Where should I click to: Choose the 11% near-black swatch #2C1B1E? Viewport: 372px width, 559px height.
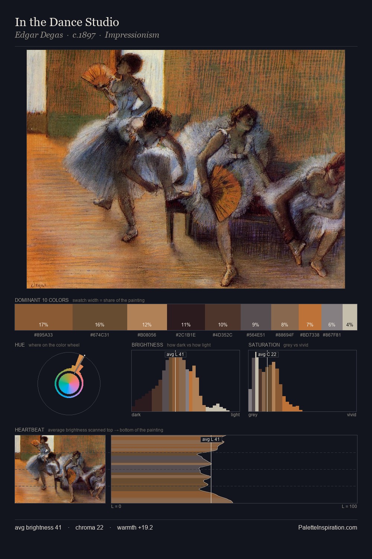click(186, 317)
